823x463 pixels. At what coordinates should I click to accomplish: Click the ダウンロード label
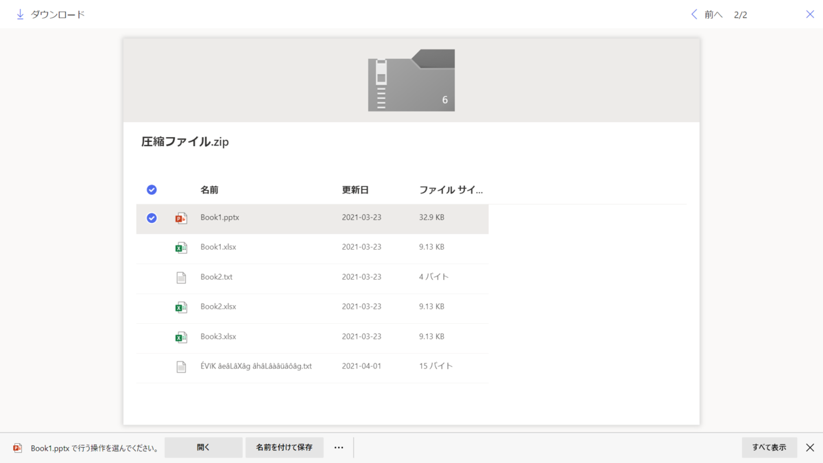58,14
